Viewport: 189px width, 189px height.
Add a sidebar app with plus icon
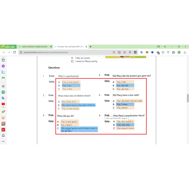(3, 86)
